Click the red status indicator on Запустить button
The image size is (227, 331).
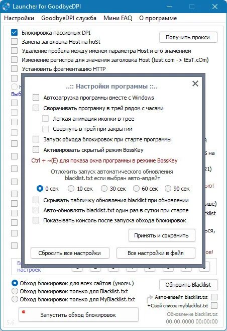(x=24, y=312)
